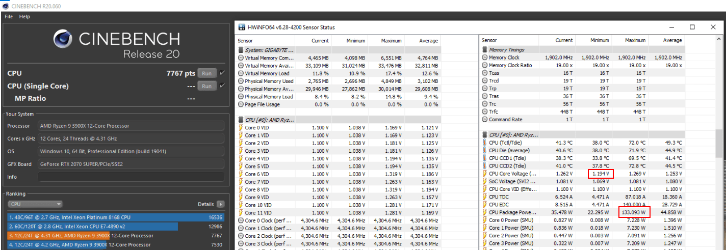Click the CPU (Tctl/Tdie) thermometer icon
The image size is (726, 250).
pos(485,143)
